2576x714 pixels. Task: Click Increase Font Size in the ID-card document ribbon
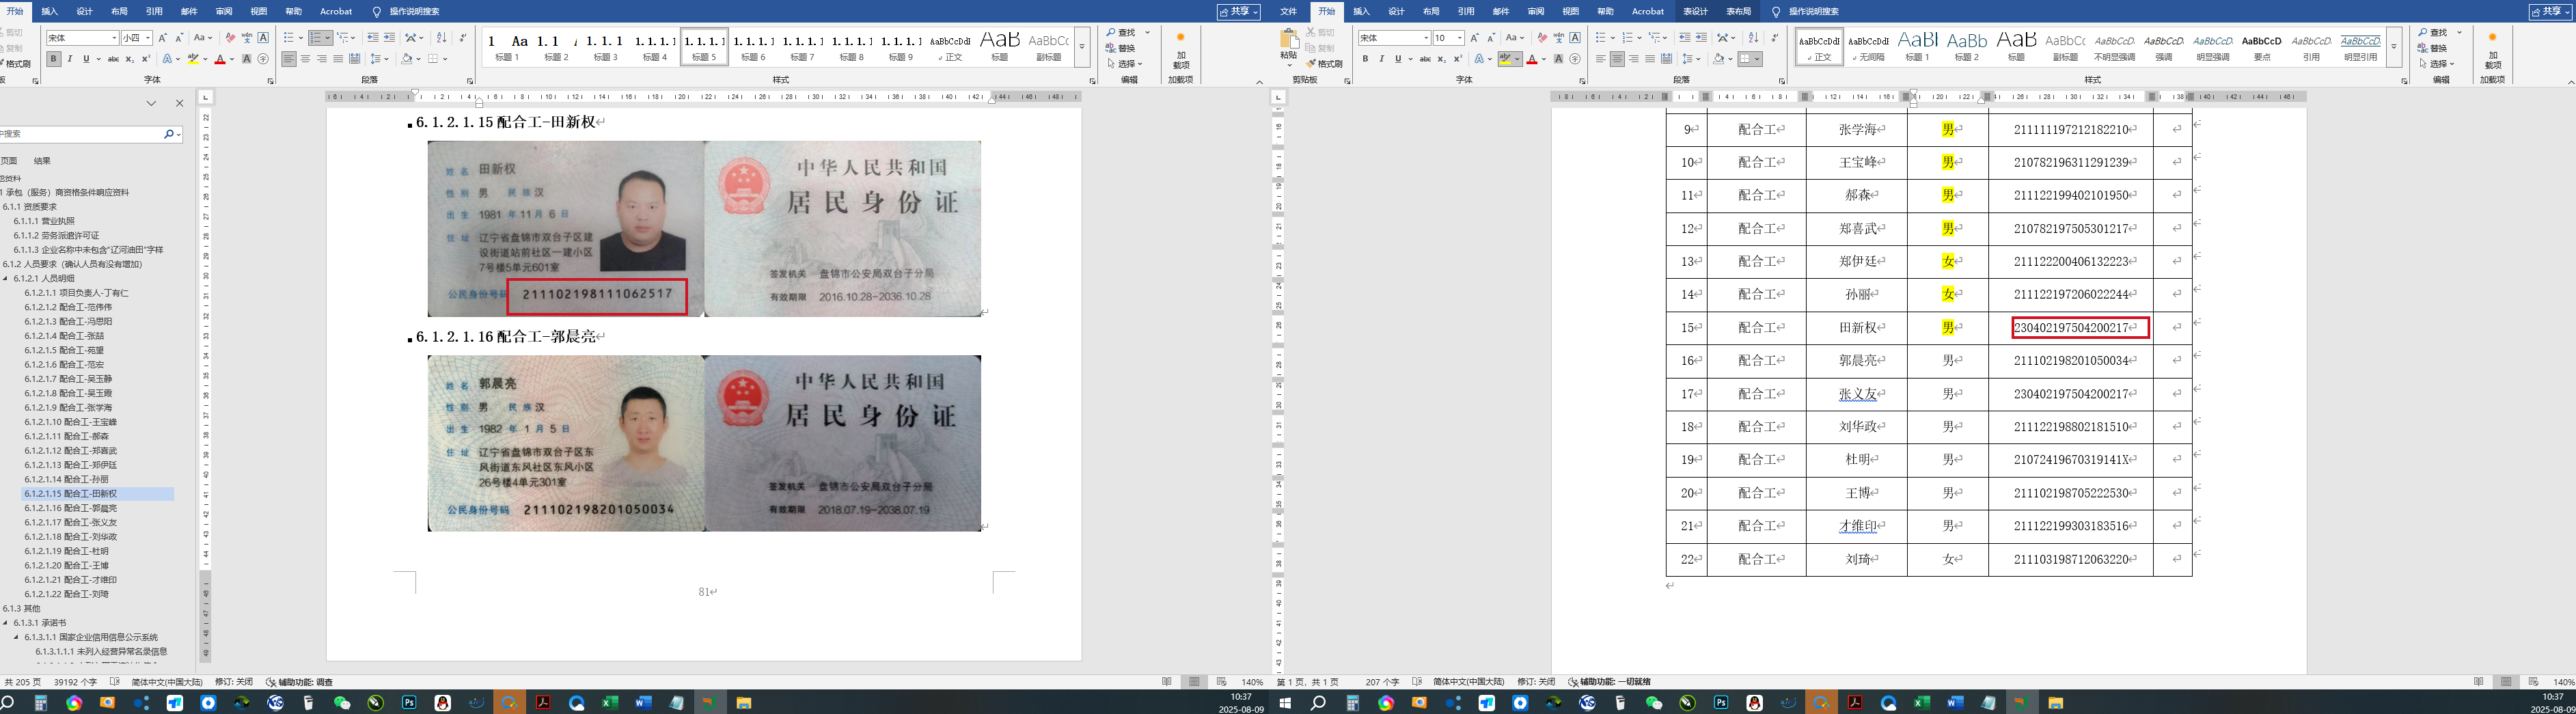(163, 38)
